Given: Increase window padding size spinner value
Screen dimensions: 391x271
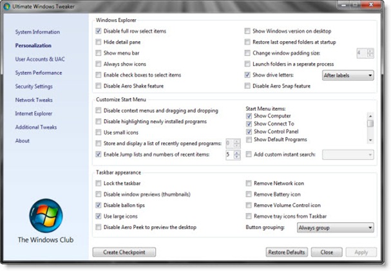Looking at the screenshot, I should tap(370, 51).
